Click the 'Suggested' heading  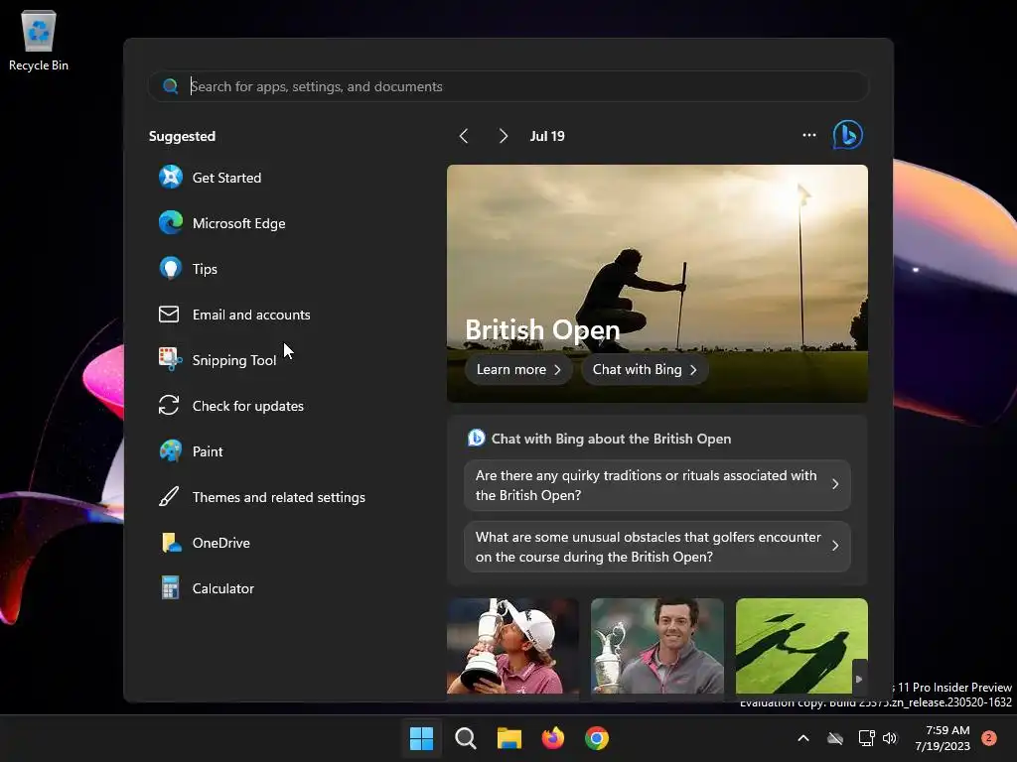pos(183,136)
